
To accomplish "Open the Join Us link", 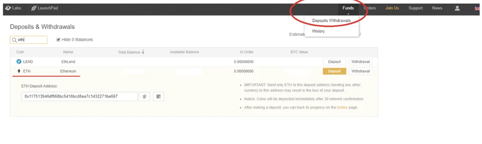I will point(392,8).
